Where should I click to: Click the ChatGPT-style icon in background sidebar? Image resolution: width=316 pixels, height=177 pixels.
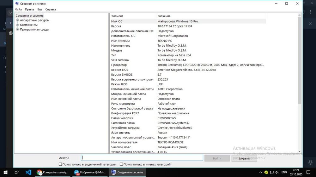[x=11, y=33]
